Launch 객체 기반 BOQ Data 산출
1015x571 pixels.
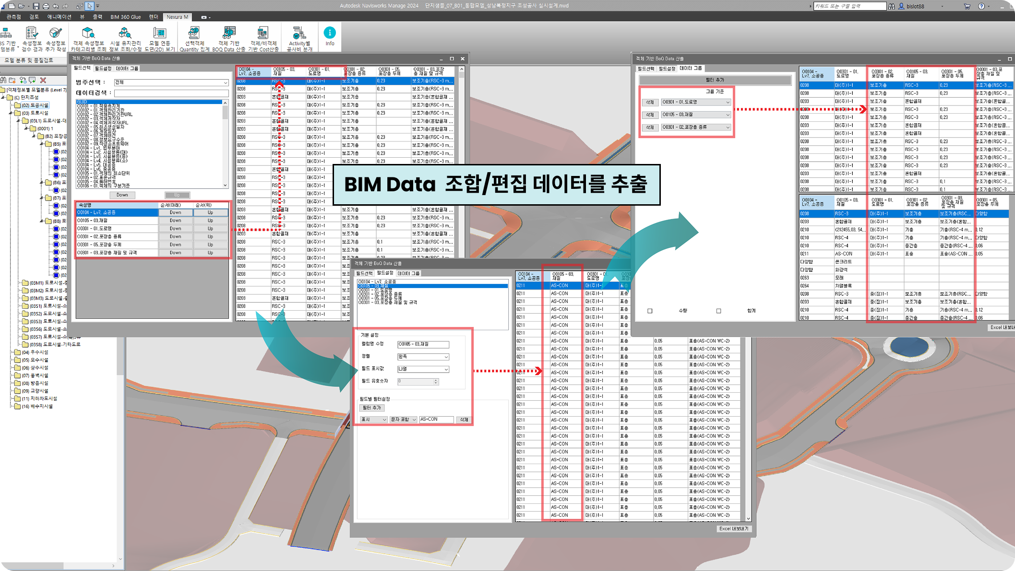(x=228, y=38)
